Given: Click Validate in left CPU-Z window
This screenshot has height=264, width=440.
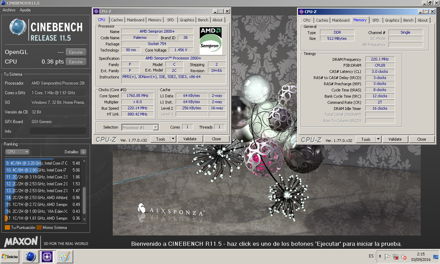Looking at the screenshot, I should tap(190, 139).
